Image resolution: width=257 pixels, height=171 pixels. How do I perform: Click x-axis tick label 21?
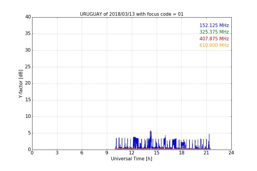(206, 153)
